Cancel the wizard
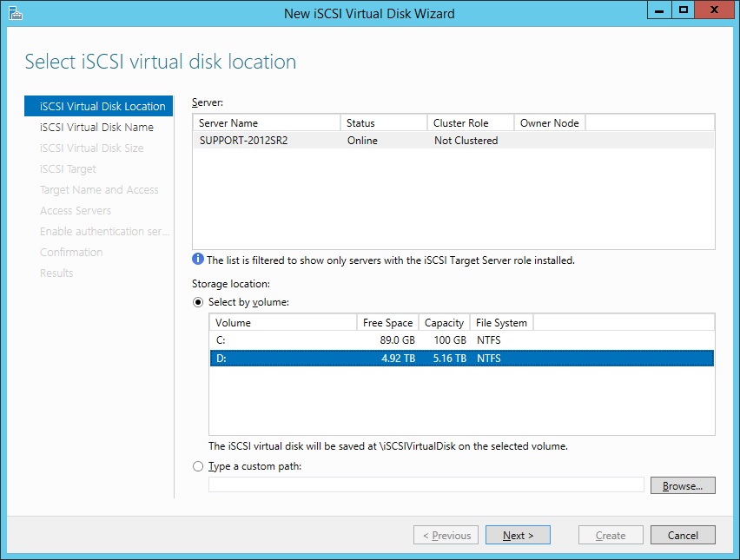 click(x=682, y=535)
